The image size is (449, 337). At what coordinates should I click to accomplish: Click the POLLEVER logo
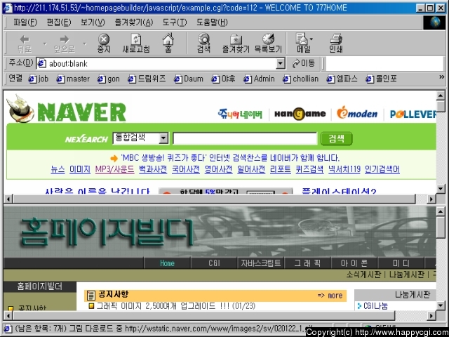[413, 114]
